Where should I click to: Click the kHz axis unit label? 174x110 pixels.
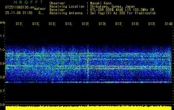(x=3, y=23)
